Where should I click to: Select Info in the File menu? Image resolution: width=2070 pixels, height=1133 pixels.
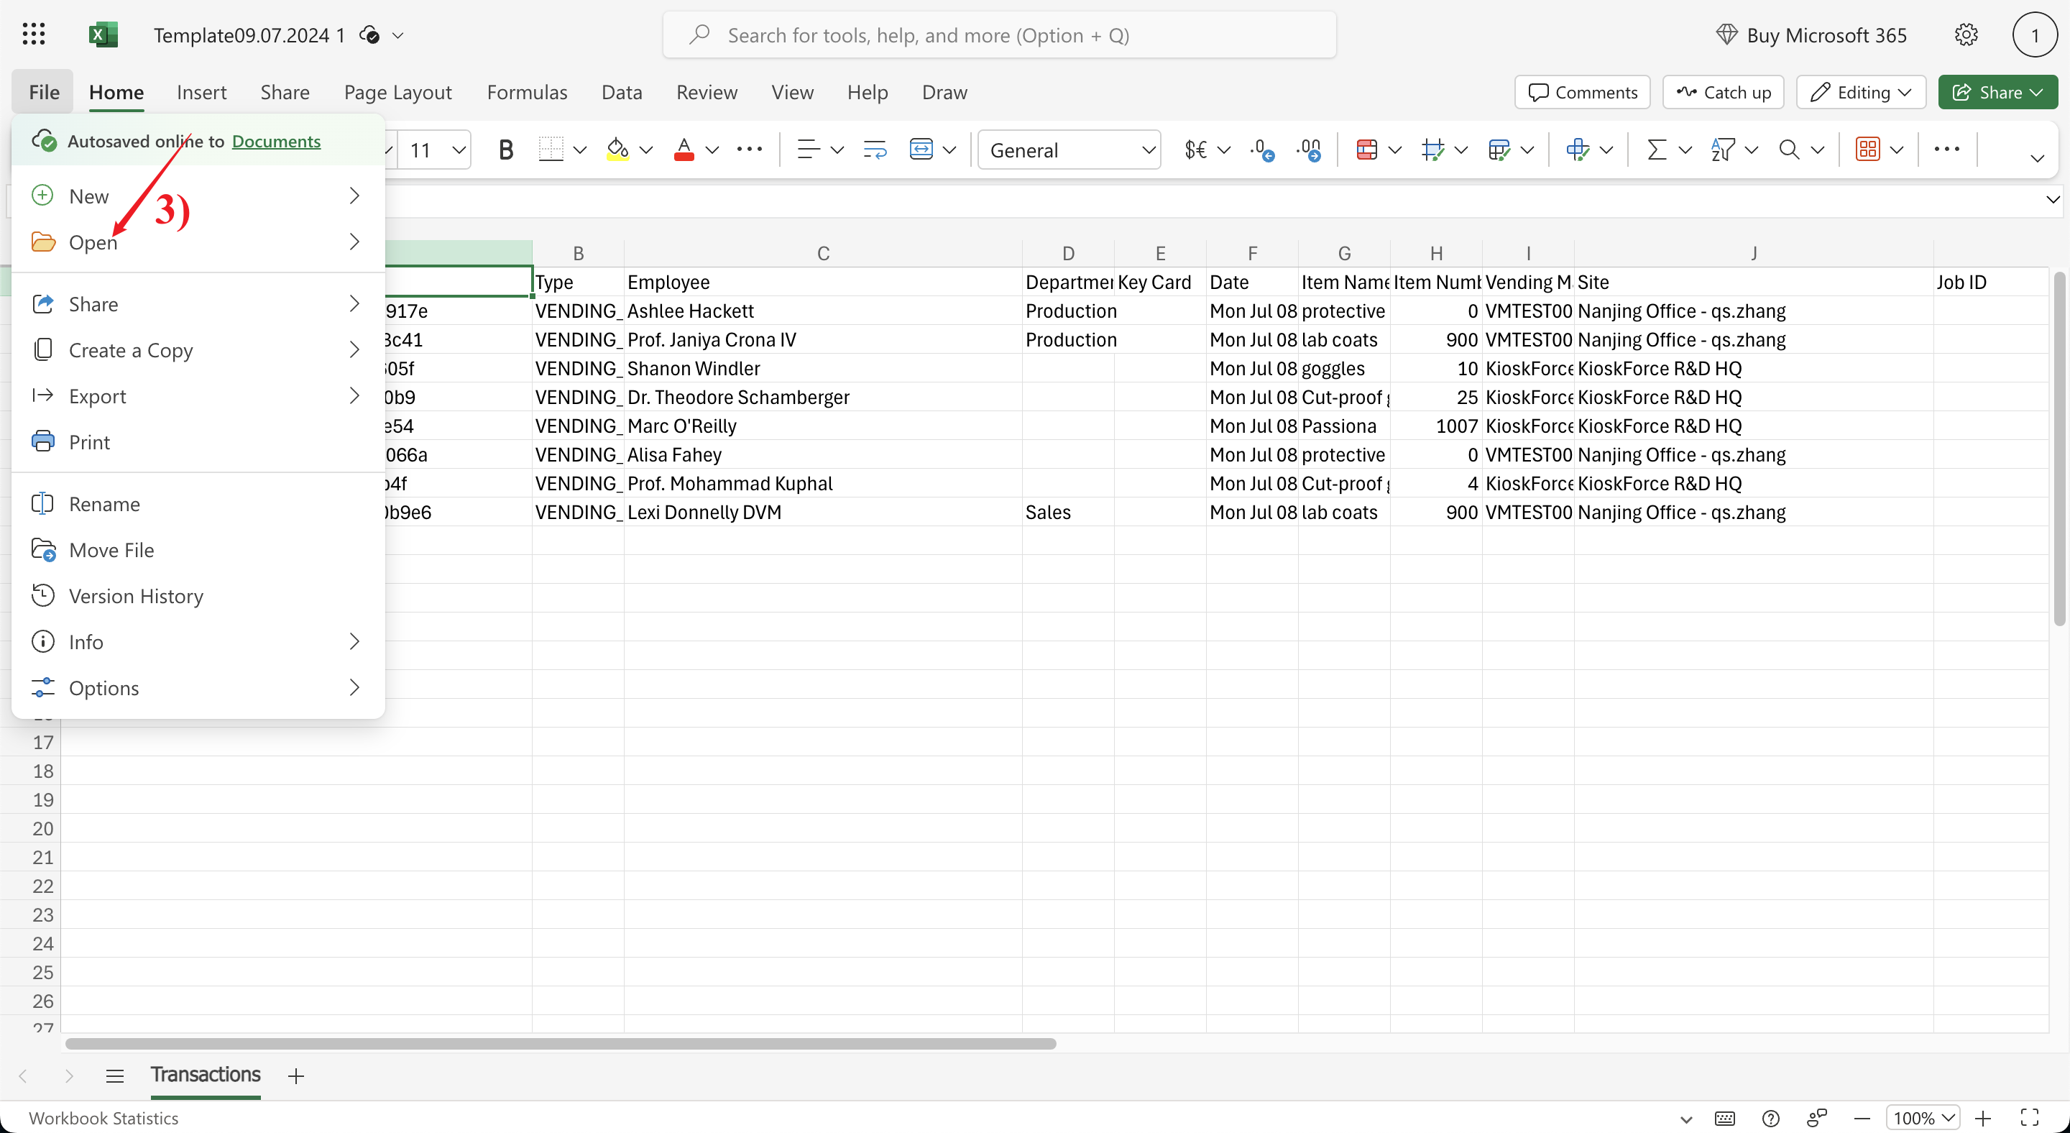[x=198, y=641]
